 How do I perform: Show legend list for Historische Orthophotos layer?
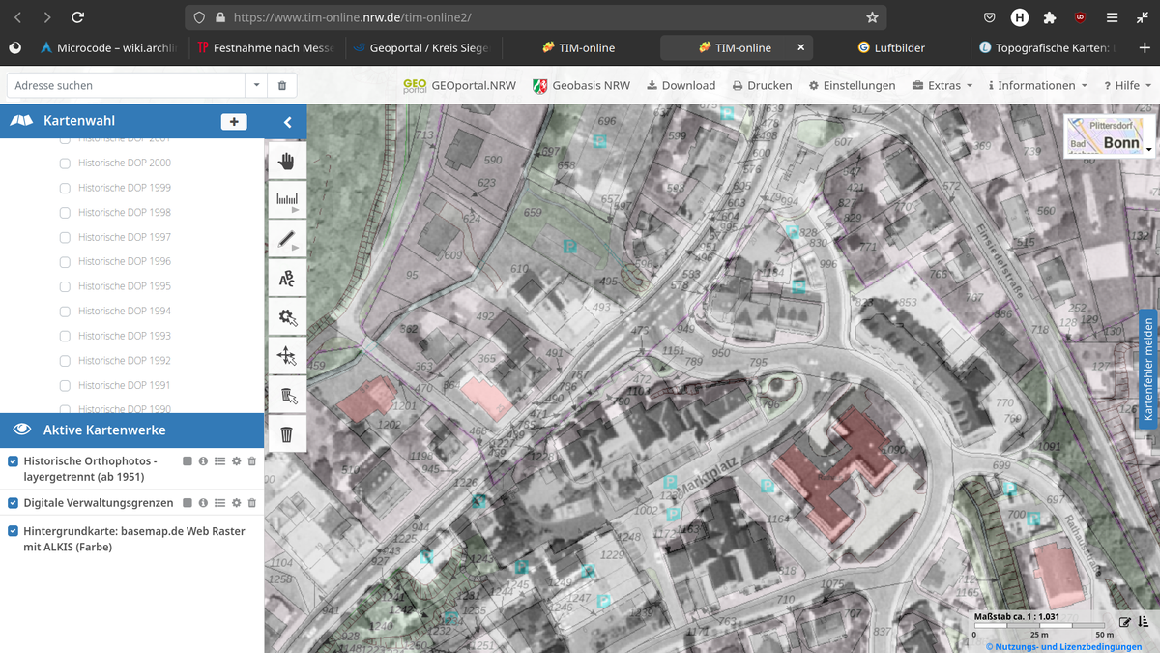pyautogui.click(x=219, y=461)
